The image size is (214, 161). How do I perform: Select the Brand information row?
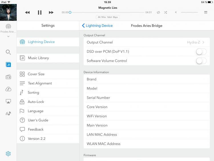pyautogui.click(x=147, y=79)
